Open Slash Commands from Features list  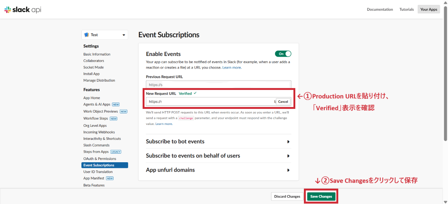(x=96, y=145)
